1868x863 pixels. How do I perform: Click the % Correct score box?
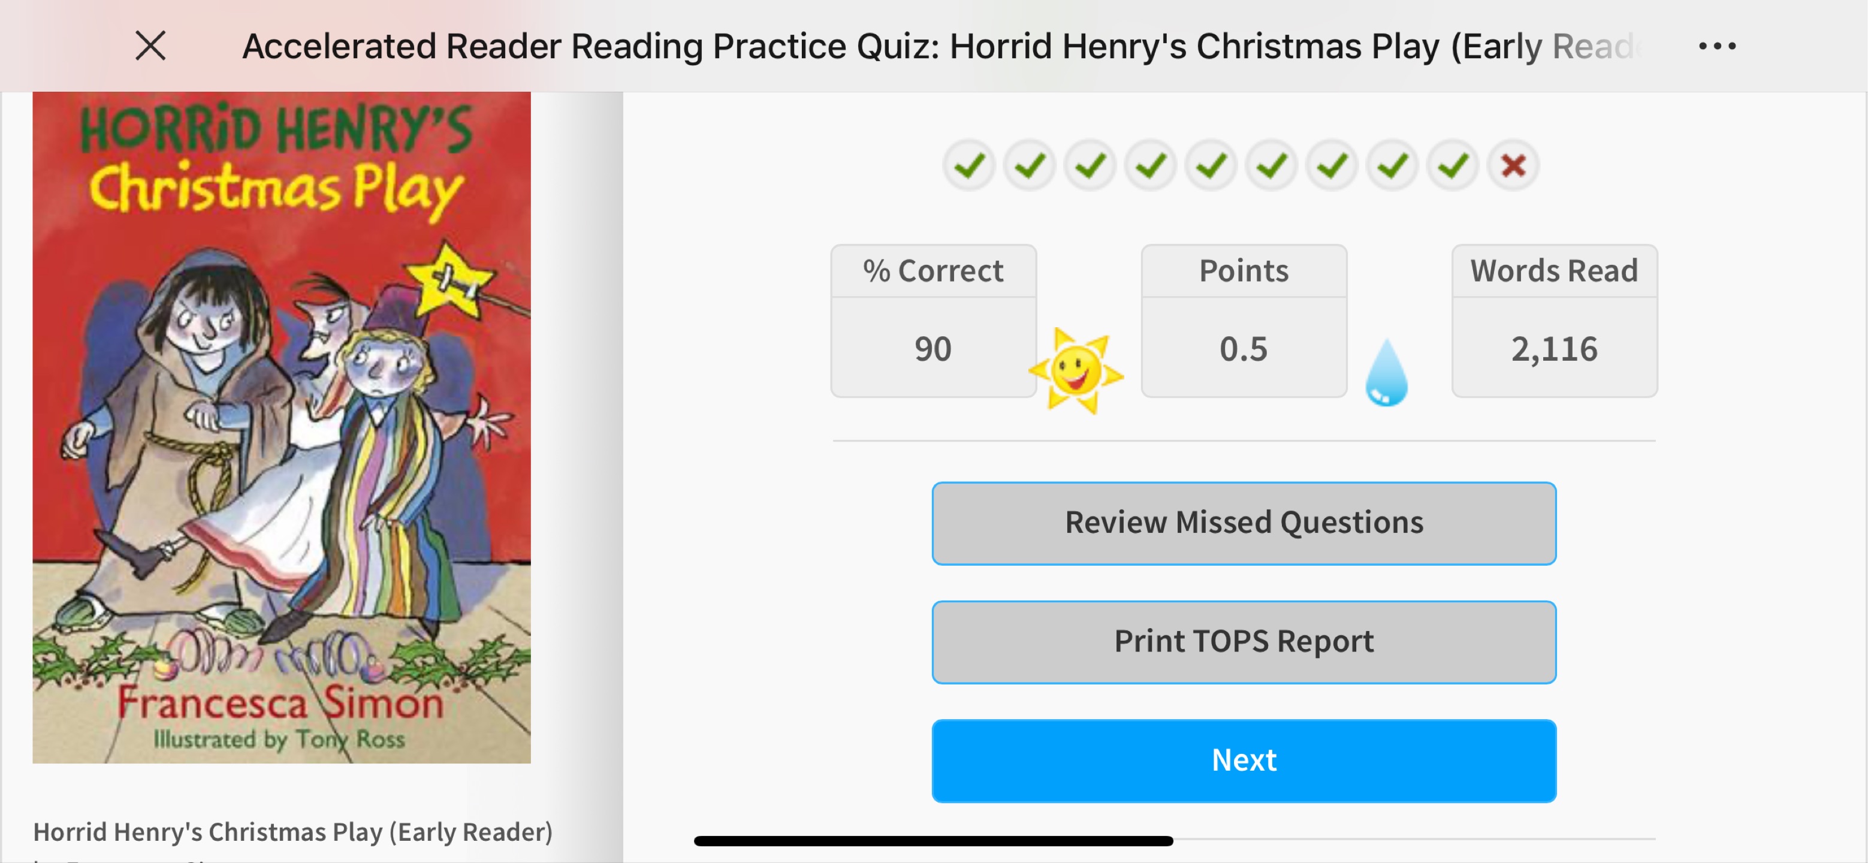[x=933, y=321]
